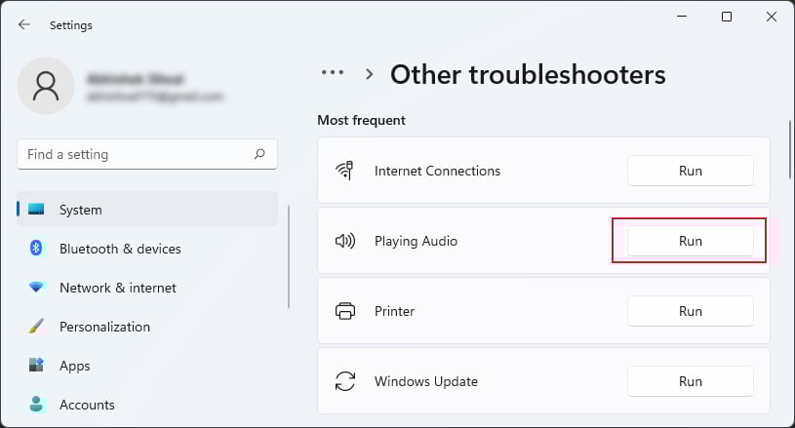Screen dimensions: 795x428
Task: Run the Windows Update troubleshooter
Action: pyautogui.click(x=690, y=381)
